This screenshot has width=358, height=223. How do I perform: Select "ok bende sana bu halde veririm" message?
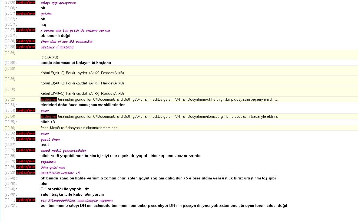coord(158,178)
